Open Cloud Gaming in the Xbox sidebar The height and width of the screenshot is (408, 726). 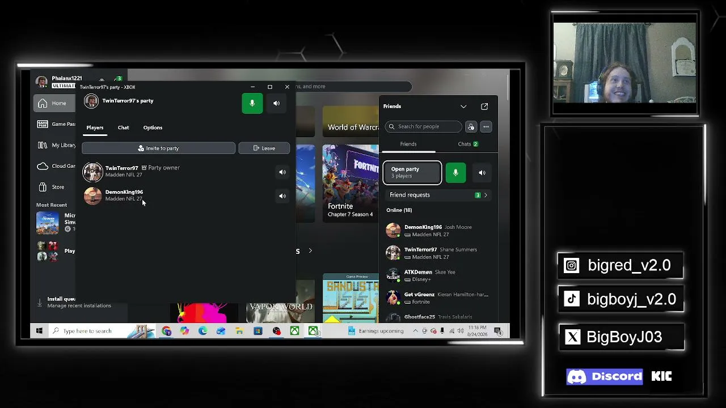[55, 166]
